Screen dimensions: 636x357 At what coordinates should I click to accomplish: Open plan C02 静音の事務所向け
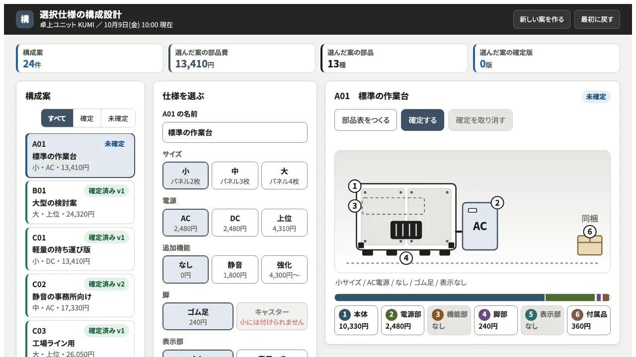pyautogui.click(x=80, y=296)
